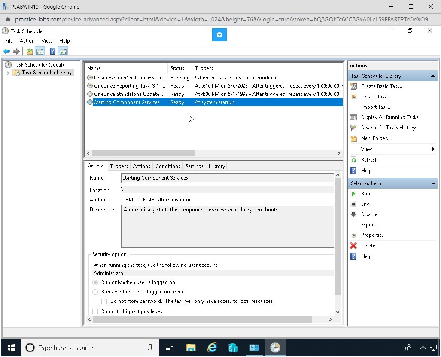This screenshot has height=357, width=441.
Task: Open the File menu
Action: point(9,41)
